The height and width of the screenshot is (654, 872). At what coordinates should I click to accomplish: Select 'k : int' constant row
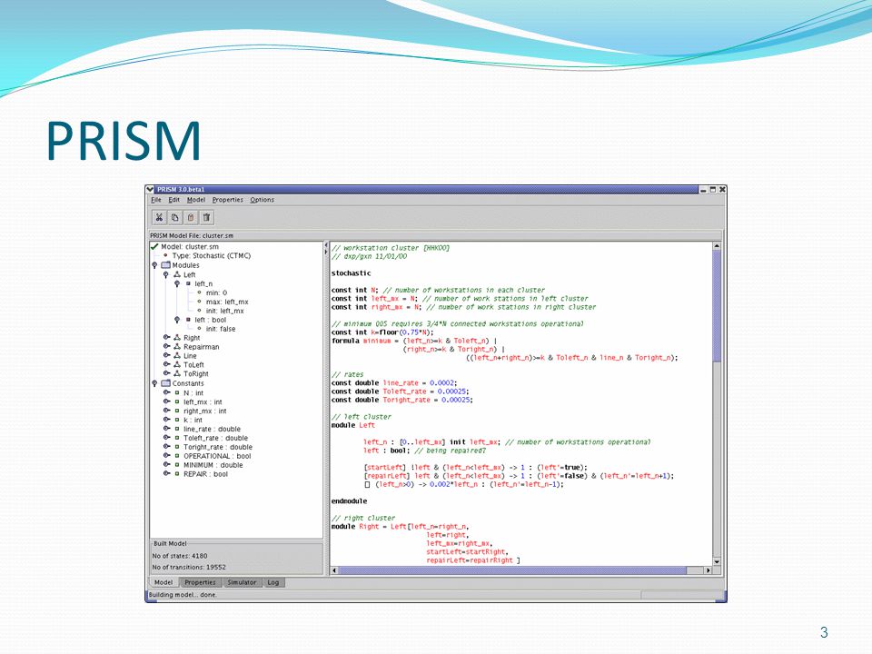193,420
